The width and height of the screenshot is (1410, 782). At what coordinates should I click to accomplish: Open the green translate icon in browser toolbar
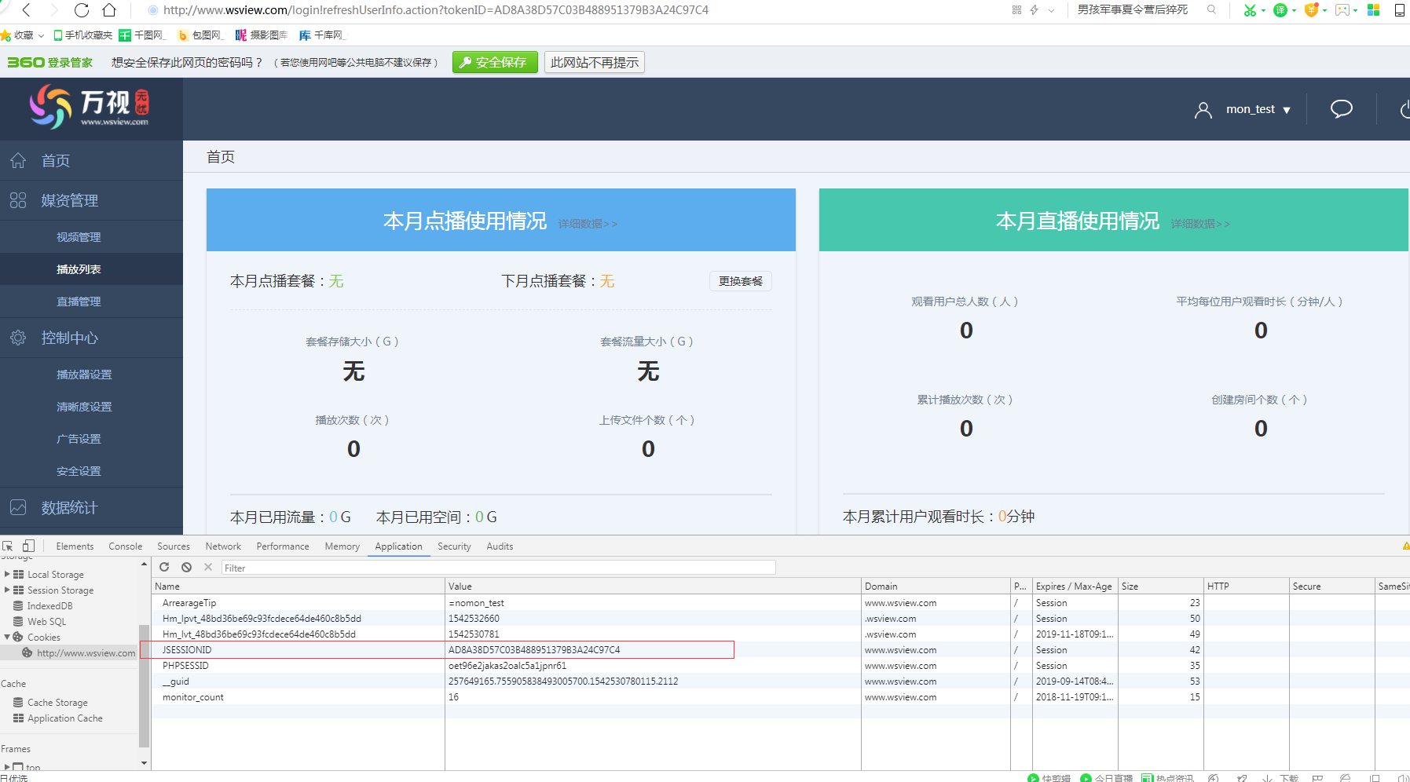tap(1279, 10)
